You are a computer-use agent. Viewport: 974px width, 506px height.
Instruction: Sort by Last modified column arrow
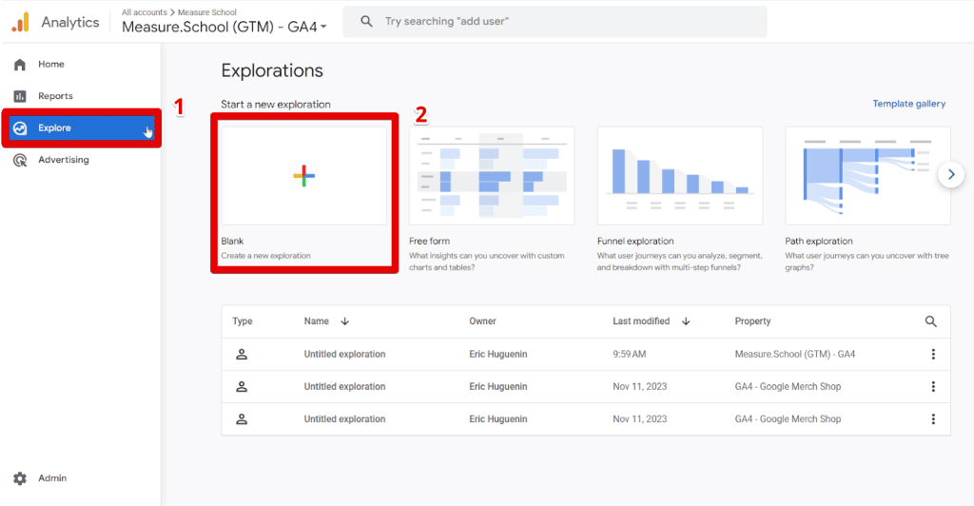click(x=686, y=321)
